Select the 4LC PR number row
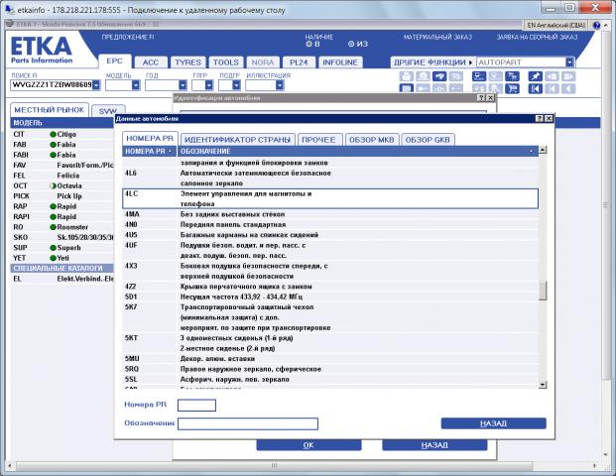The width and height of the screenshot is (616, 476). coord(330,198)
